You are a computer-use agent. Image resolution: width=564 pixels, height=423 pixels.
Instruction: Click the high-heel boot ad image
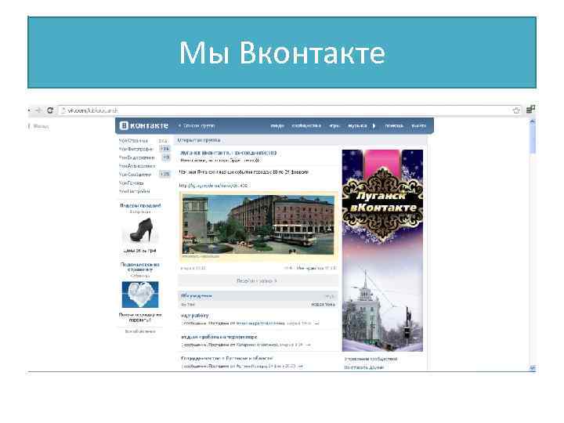coord(141,230)
